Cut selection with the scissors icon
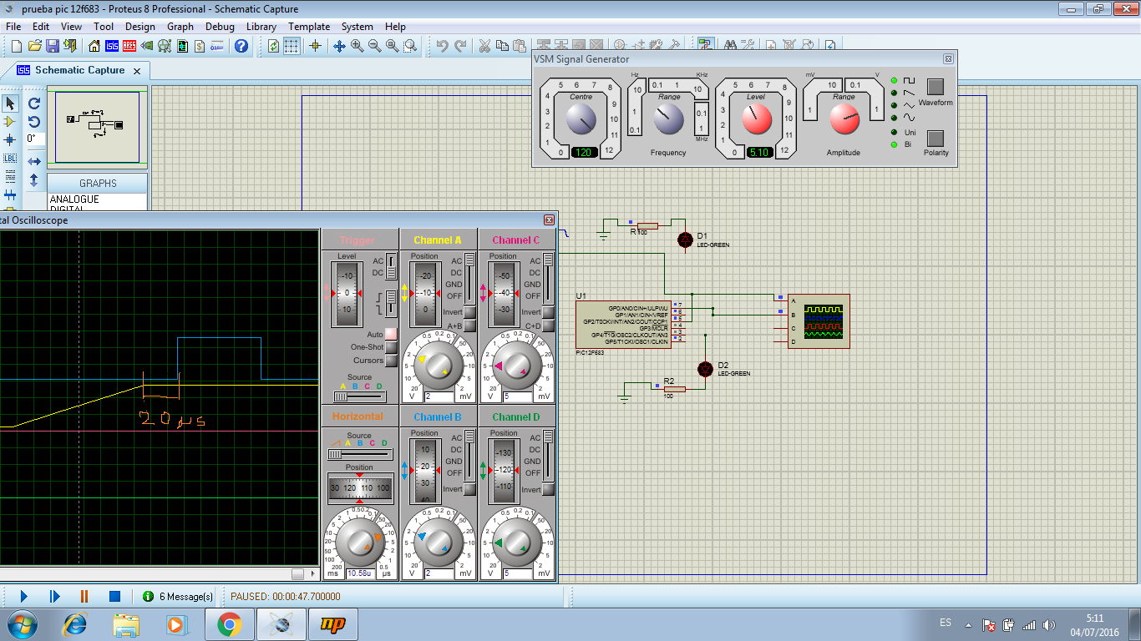Screen dimensions: 1141x641 click(484, 46)
